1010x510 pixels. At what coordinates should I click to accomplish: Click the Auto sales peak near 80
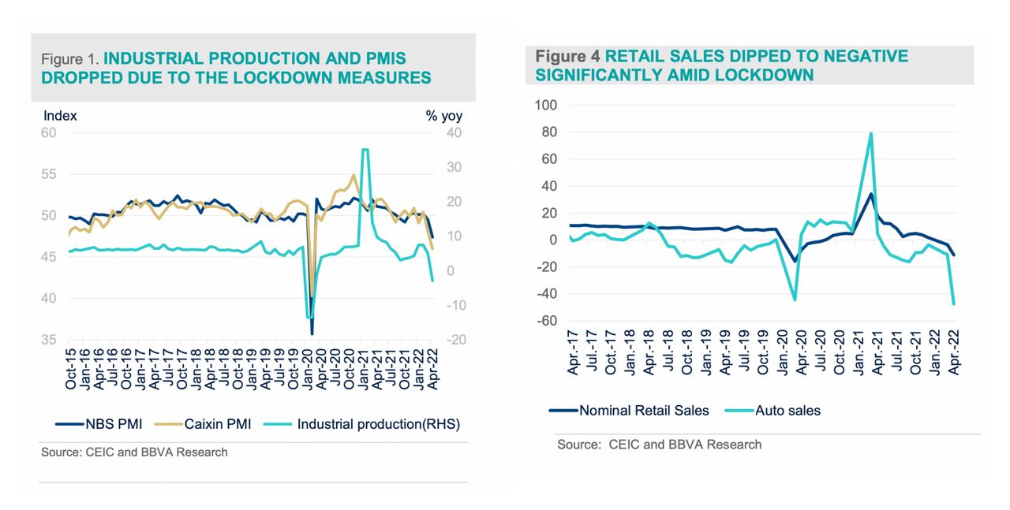(x=870, y=133)
